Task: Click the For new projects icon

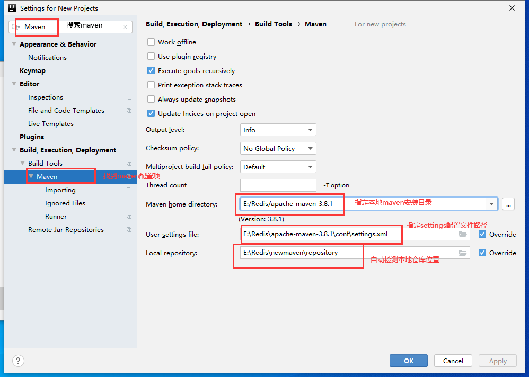Action: coord(350,24)
